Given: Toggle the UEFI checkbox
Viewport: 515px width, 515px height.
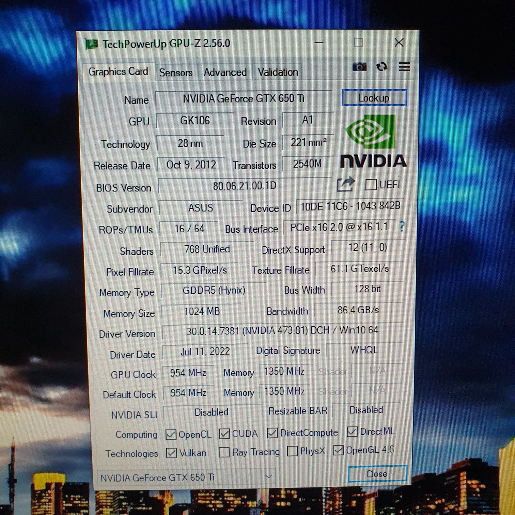Looking at the screenshot, I should [371, 185].
